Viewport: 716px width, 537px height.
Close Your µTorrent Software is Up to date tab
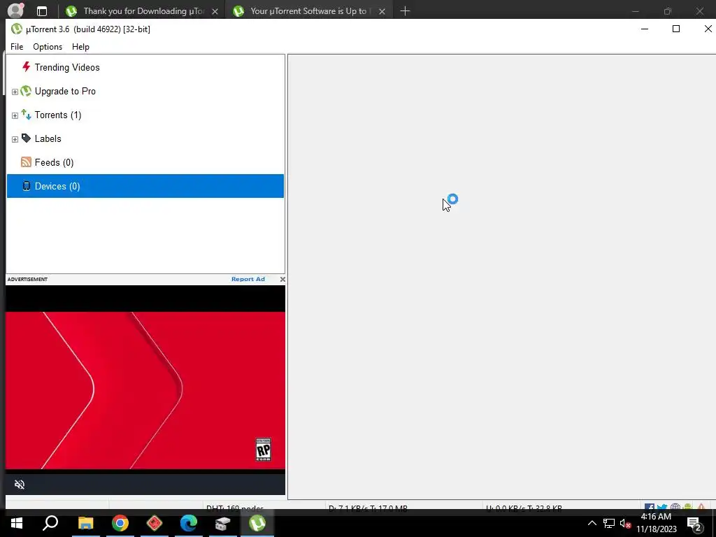point(382,11)
